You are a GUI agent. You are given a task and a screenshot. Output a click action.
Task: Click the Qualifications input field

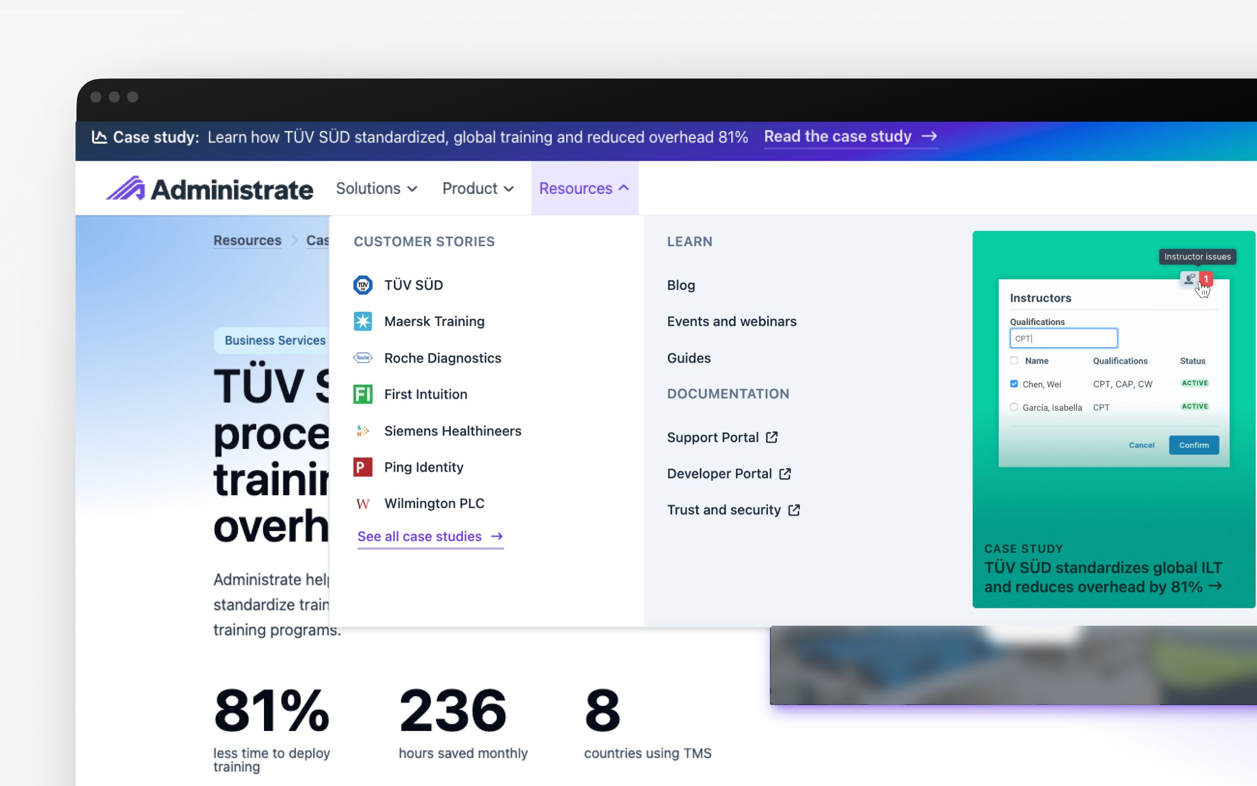(x=1063, y=339)
